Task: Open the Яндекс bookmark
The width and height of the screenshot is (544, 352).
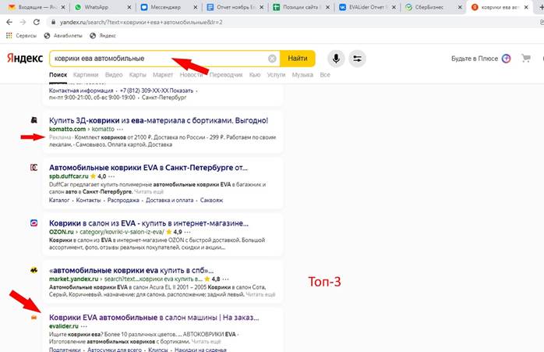Action: (103, 35)
